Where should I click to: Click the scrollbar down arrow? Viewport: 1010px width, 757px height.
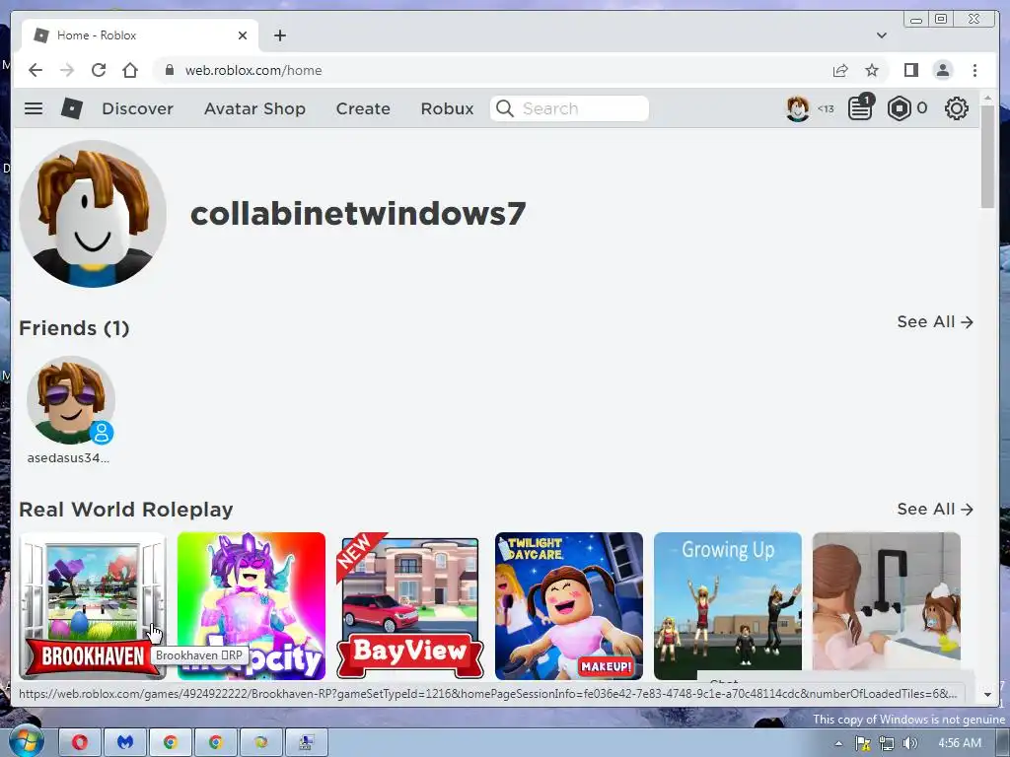(x=987, y=695)
